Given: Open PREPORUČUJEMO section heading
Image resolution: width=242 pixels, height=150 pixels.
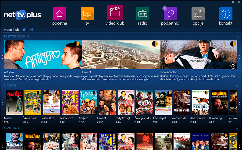Looking at the screenshot, I should click(16, 36).
